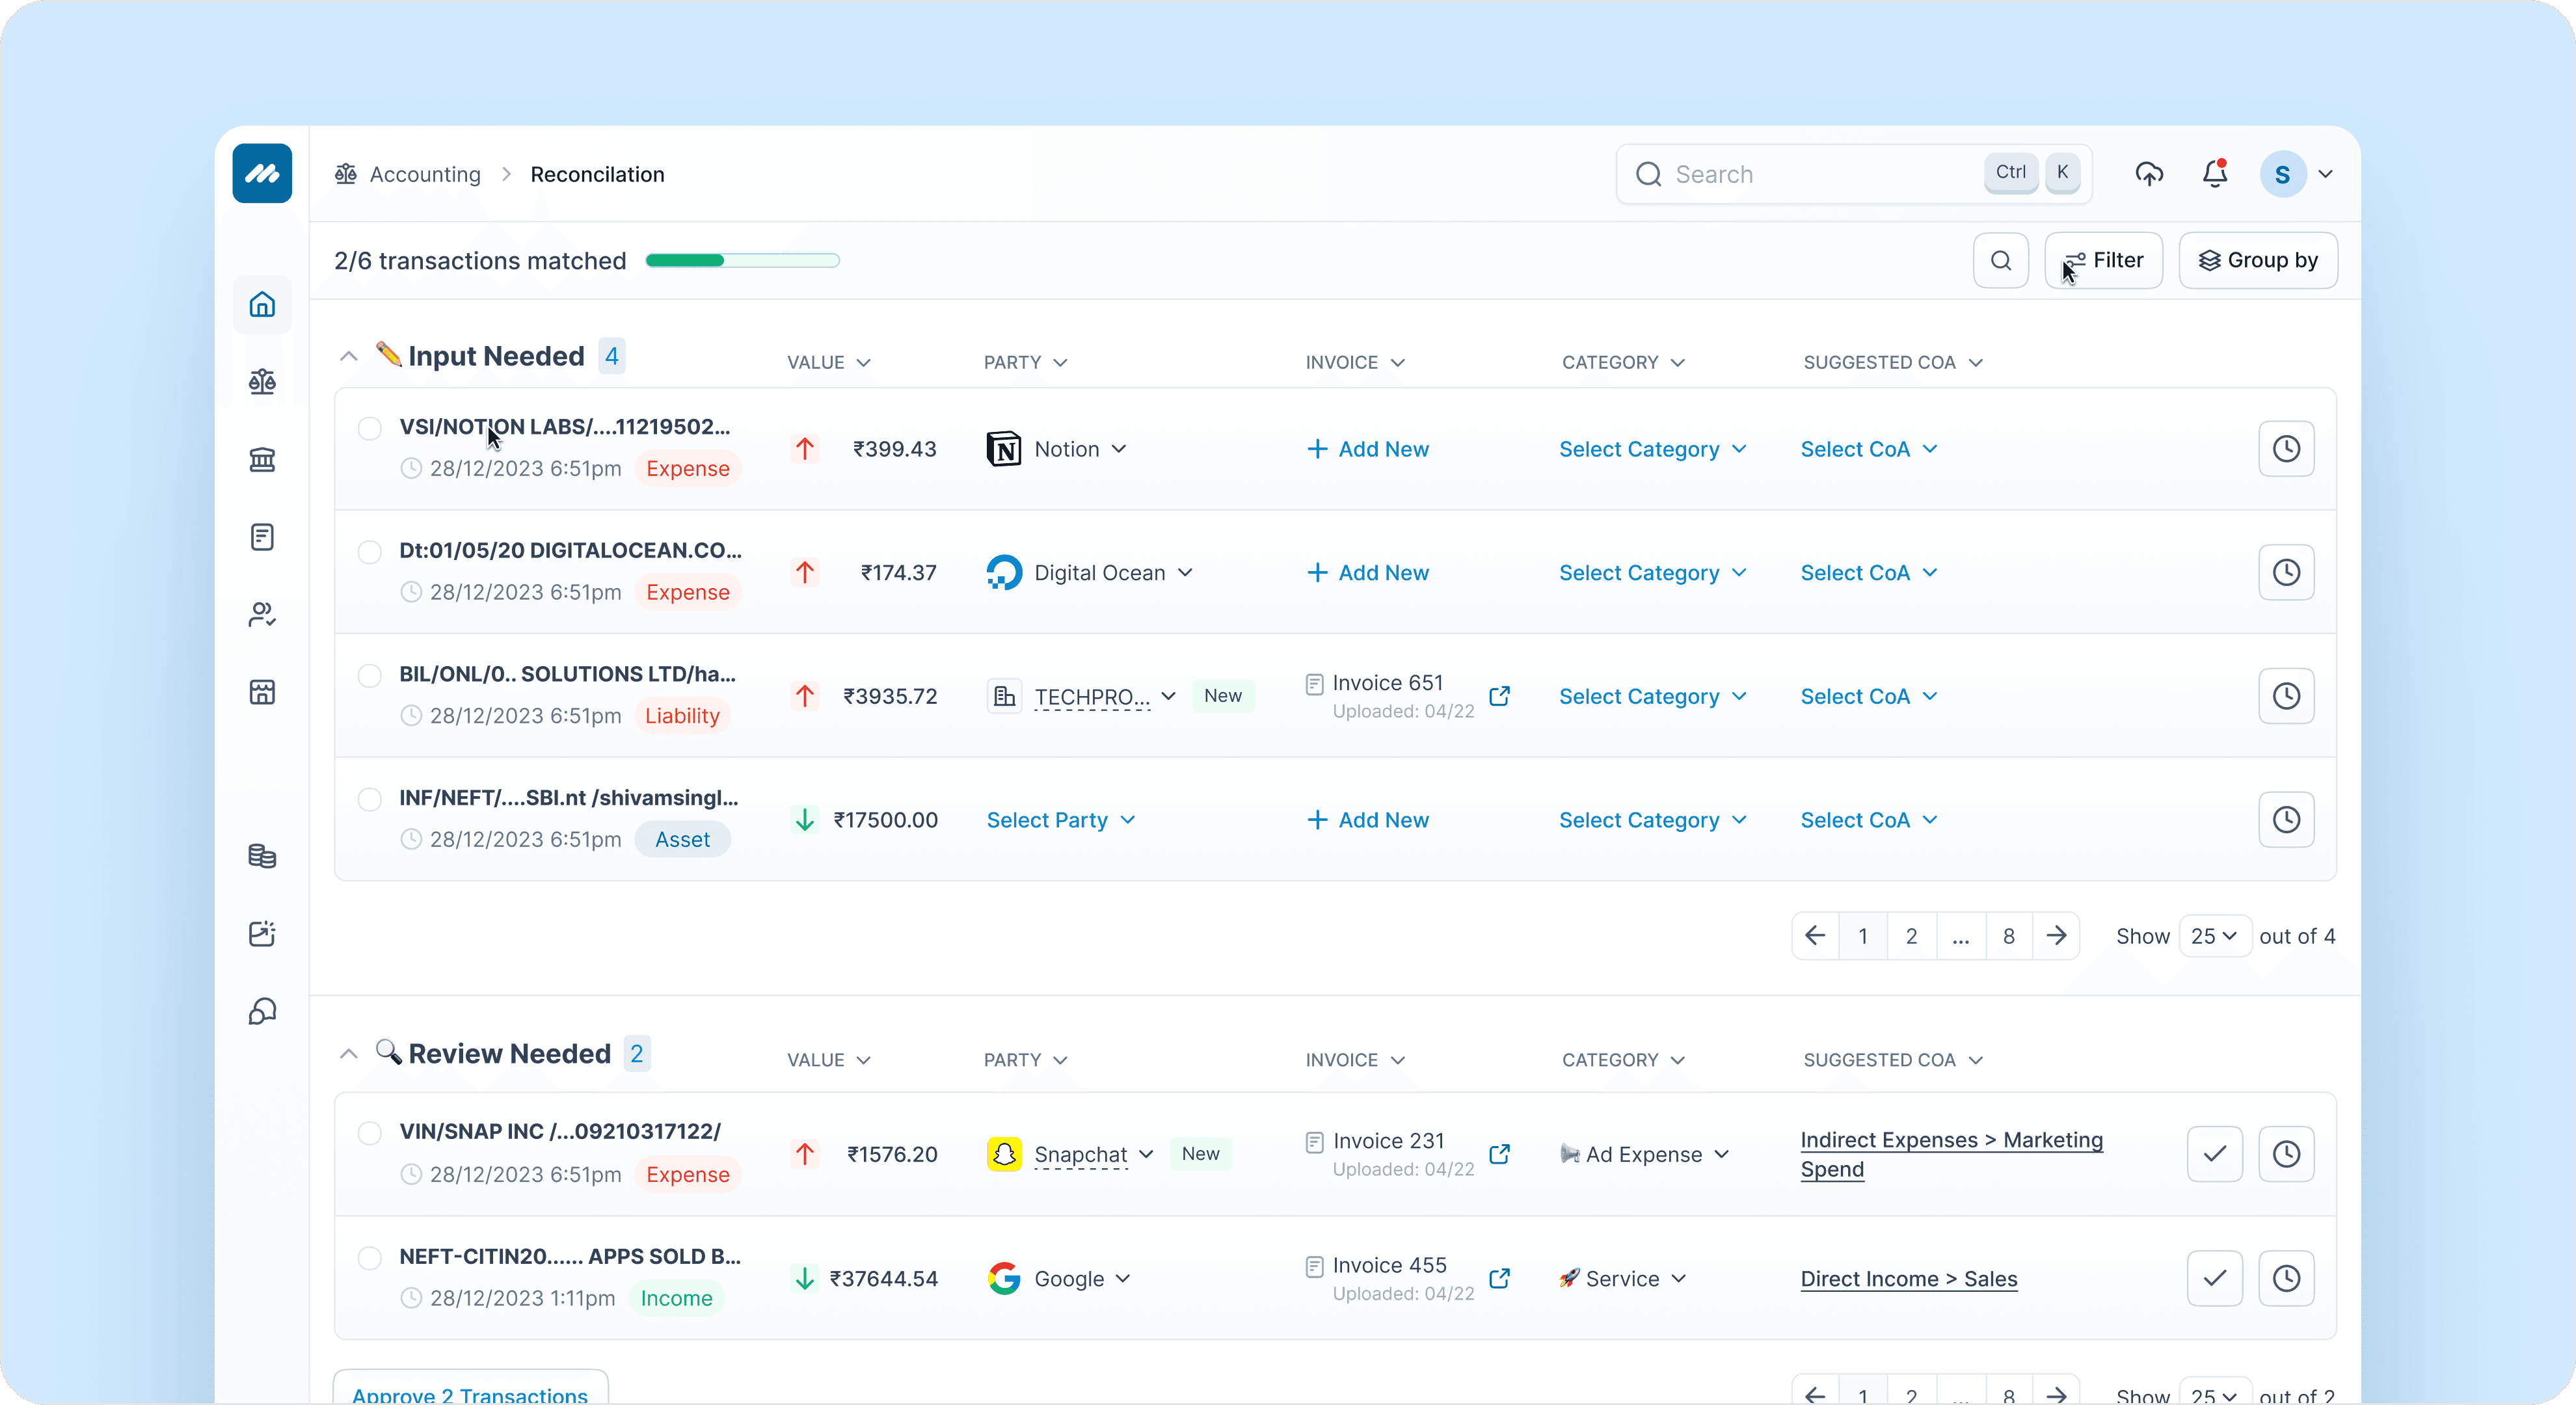Collapse the Input Needed section
2576x1405 pixels.
(x=348, y=356)
